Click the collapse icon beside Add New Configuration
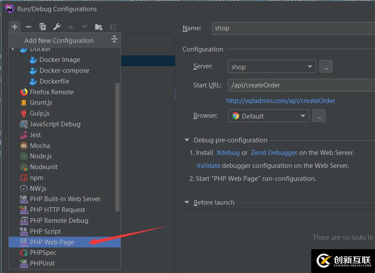This screenshot has width=375, height=273. pyautogui.click(x=114, y=39)
